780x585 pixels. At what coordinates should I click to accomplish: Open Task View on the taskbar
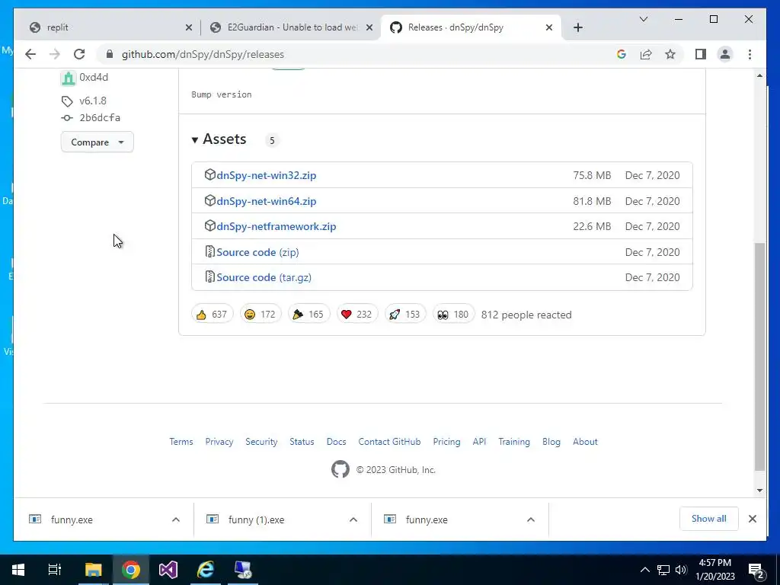[55, 570]
